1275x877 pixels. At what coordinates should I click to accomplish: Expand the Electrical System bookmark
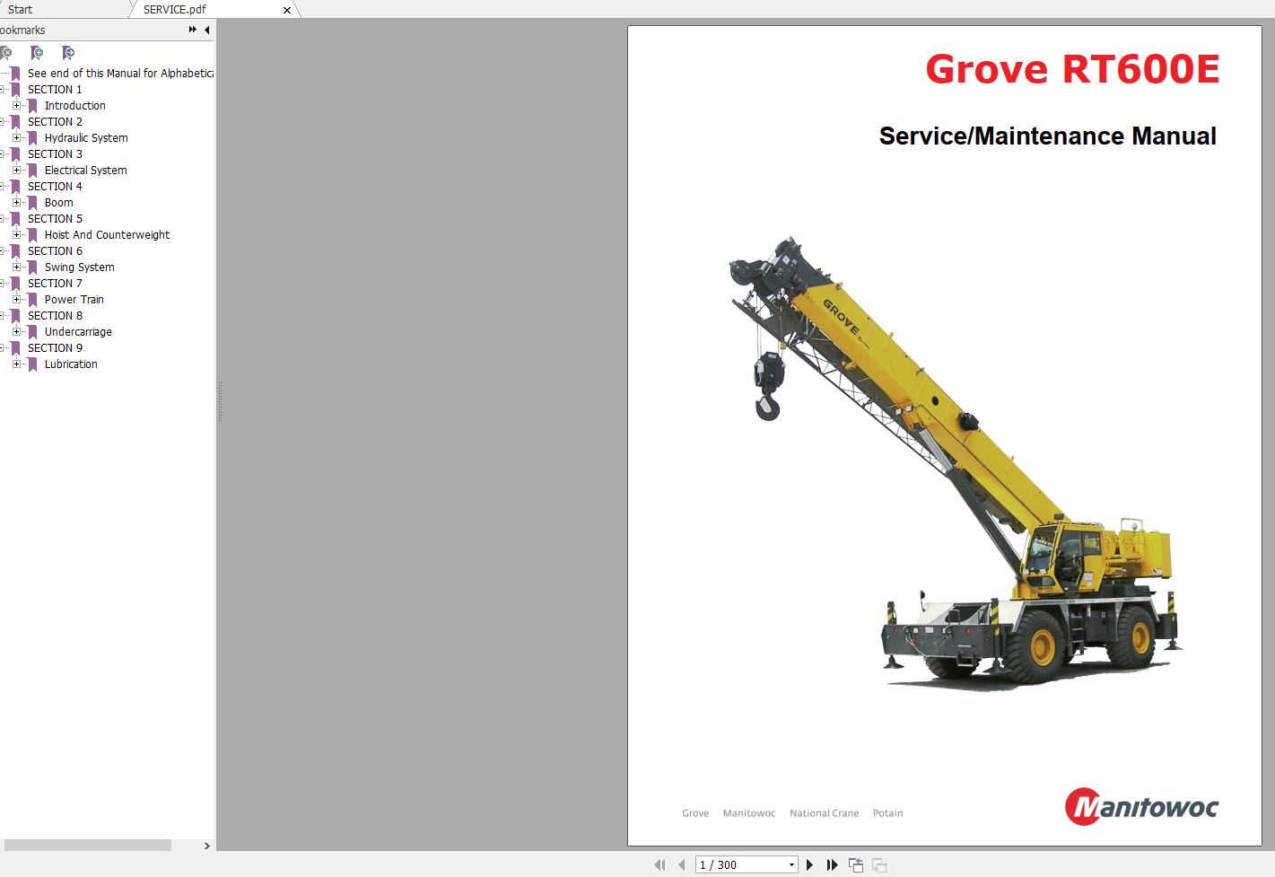[x=16, y=170]
